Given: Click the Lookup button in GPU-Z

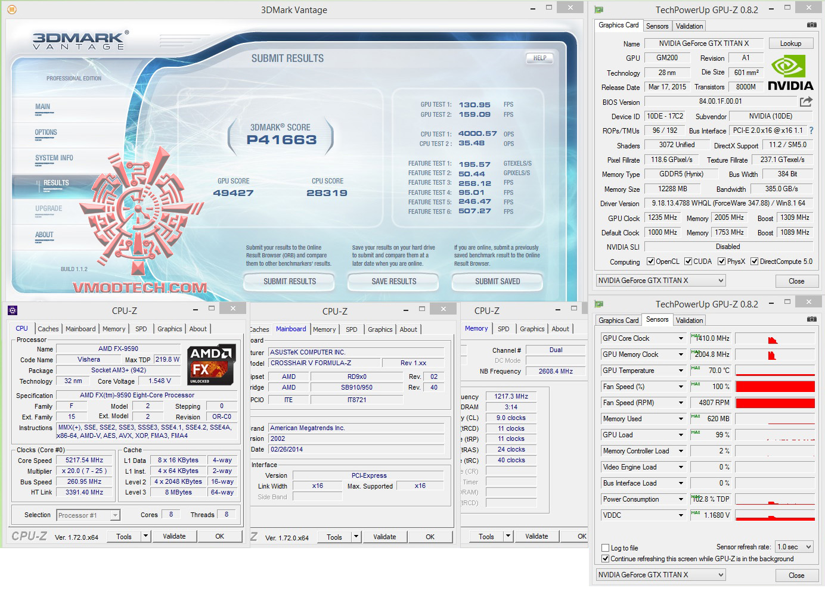Looking at the screenshot, I should coord(790,43).
